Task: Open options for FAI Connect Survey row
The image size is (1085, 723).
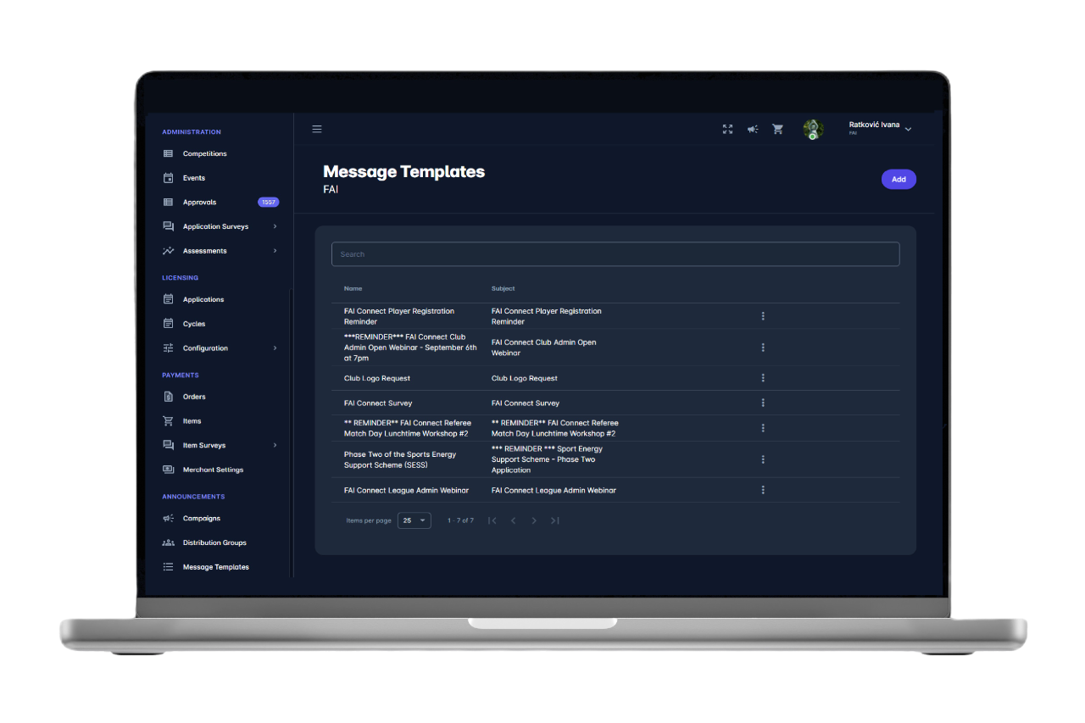Action: tap(763, 403)
